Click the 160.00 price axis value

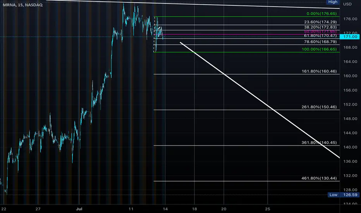[350, 76]
